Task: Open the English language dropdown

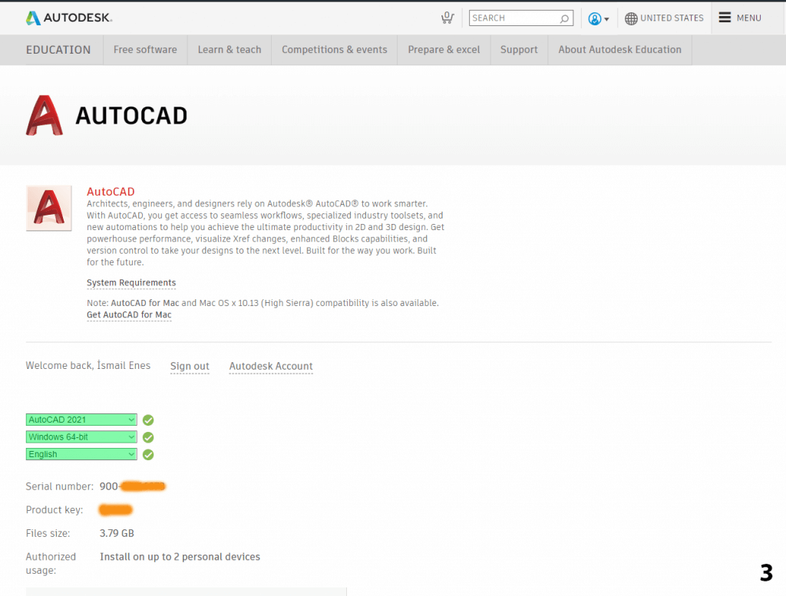Action: tap(81, 454)
